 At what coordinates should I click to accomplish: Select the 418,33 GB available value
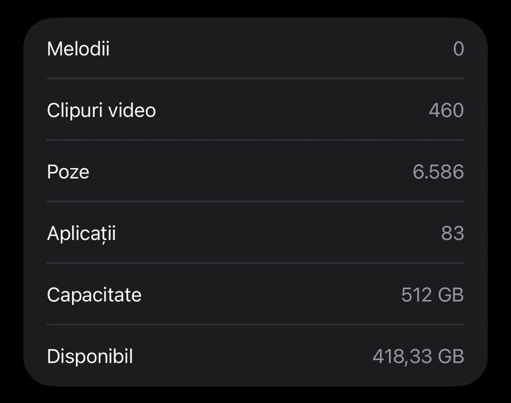(x=418, y=356)
